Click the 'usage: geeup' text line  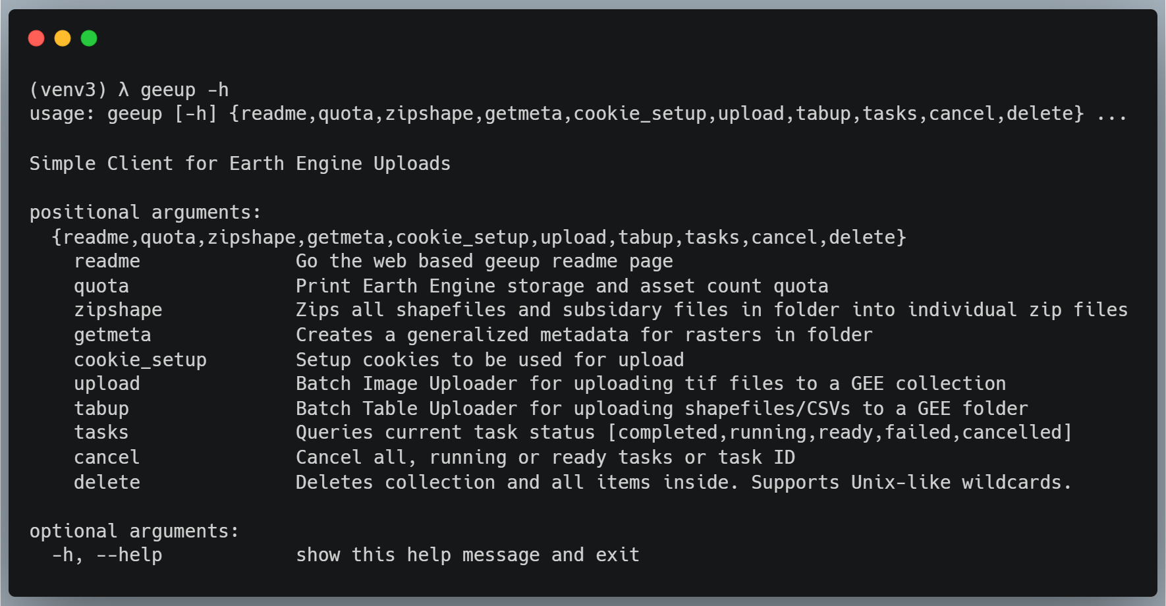(x=578, y=114)
